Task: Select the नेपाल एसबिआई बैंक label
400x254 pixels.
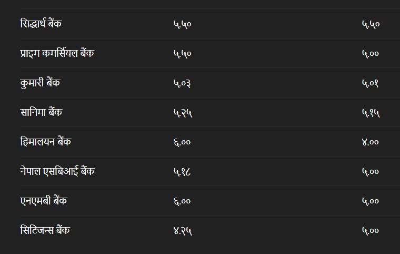Action: [x=57, y=171]
